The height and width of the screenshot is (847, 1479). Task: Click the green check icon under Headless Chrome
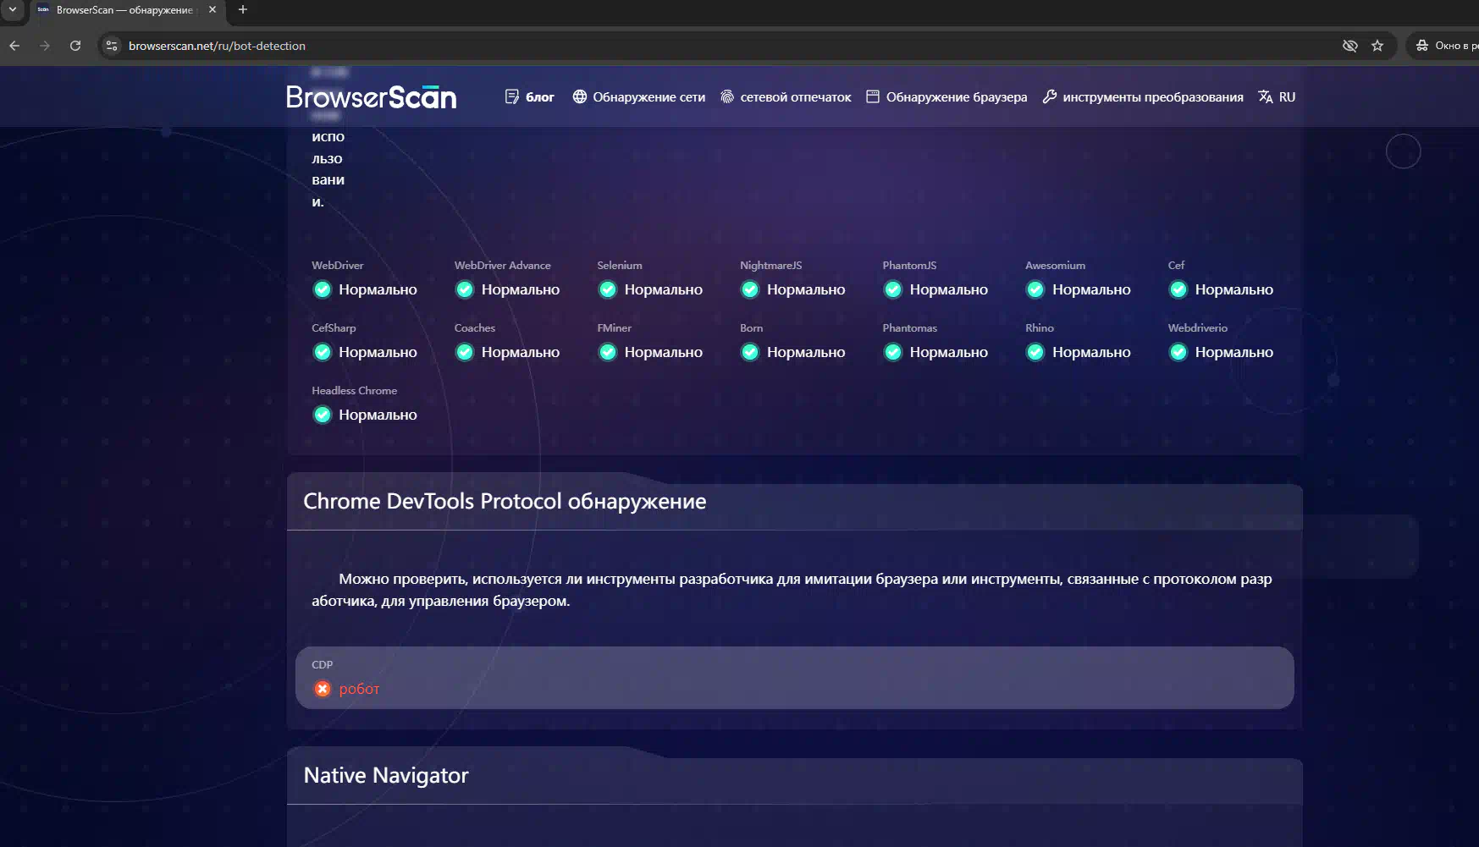click(323, 415)
